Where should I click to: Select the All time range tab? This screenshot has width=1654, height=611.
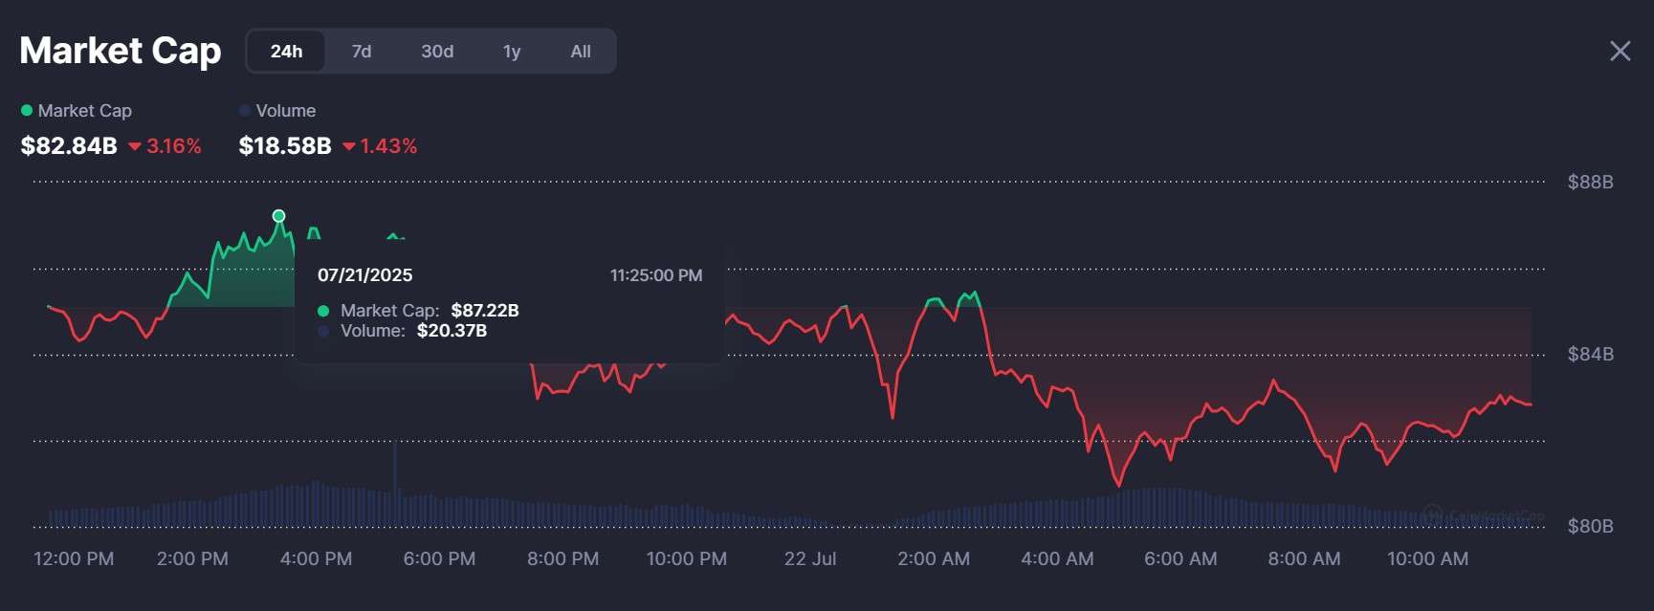click(x=581, y=52)
